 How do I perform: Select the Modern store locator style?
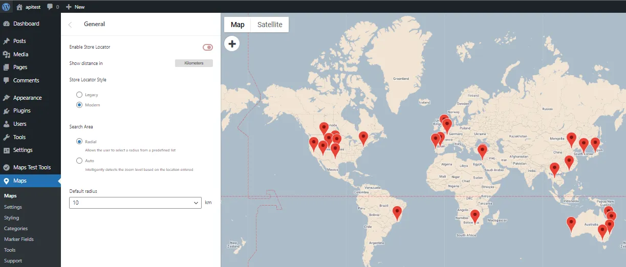(x=79, y=105)
